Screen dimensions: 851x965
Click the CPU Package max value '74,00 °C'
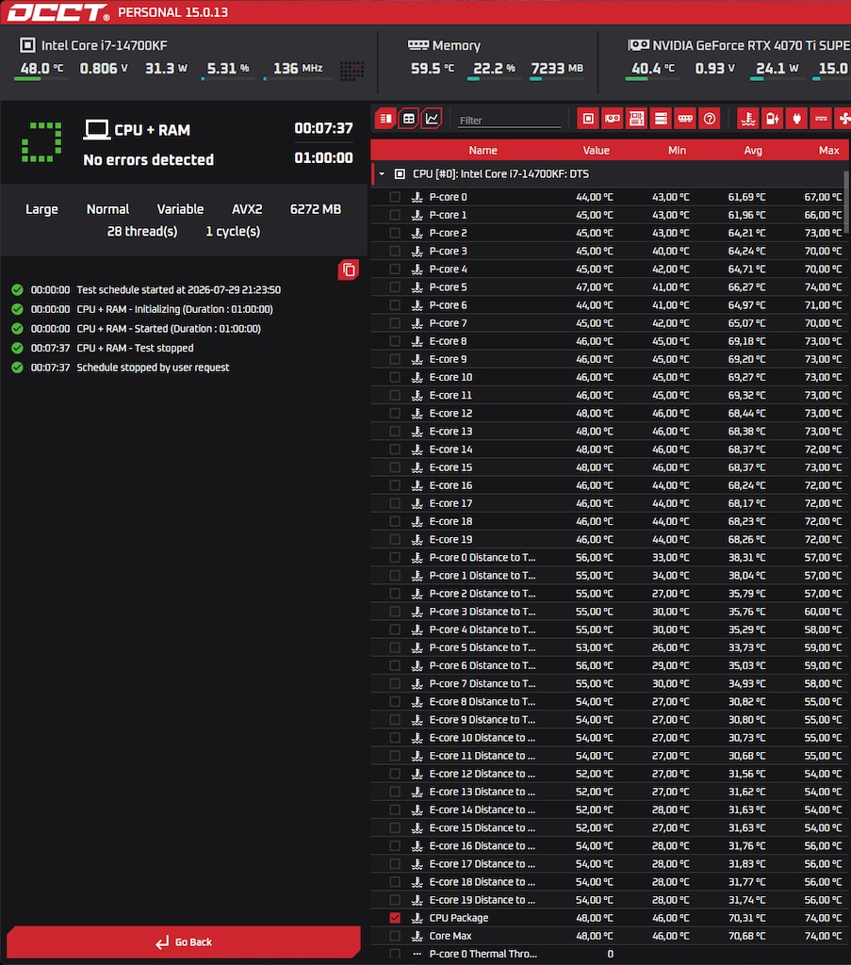(x=823, y=918)
